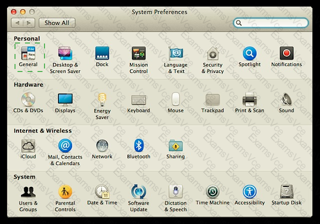Go back with the left arrow button
The image size is (320, 224).
(17, 23)
